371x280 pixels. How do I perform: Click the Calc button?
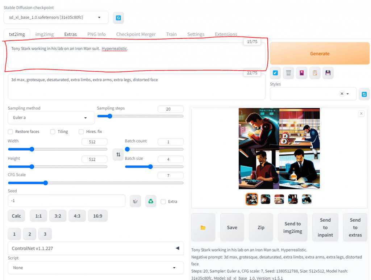[x=16, y=216]
